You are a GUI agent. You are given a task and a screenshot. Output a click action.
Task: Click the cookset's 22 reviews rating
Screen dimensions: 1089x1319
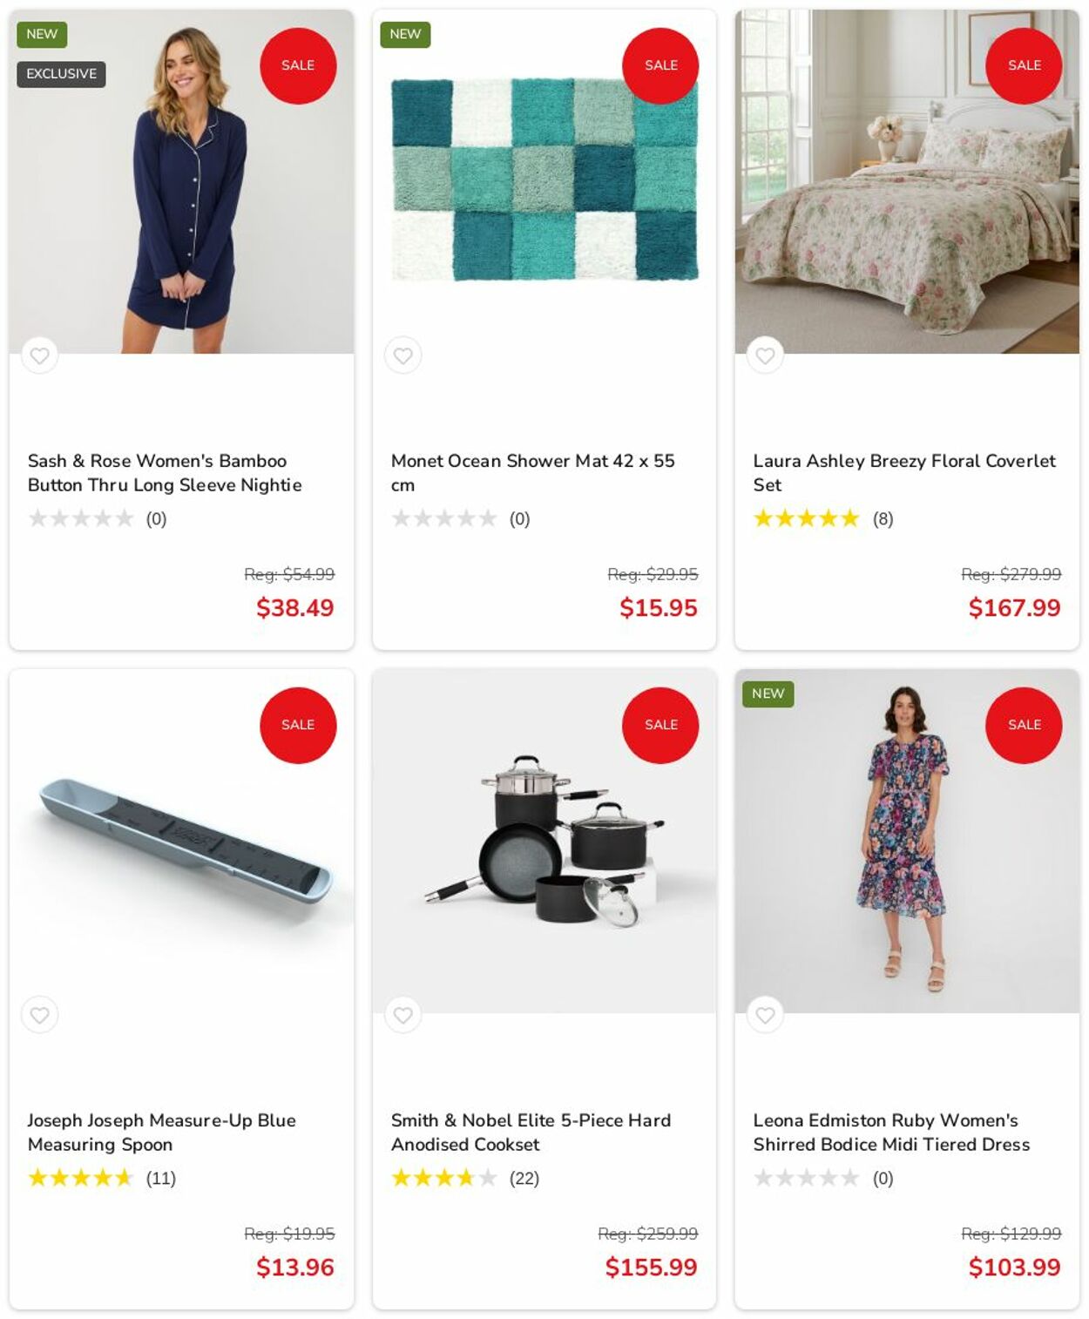point(464,1179)
